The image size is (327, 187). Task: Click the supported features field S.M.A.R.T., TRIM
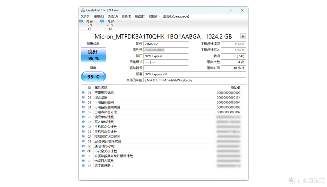click(x=195, y=80)
